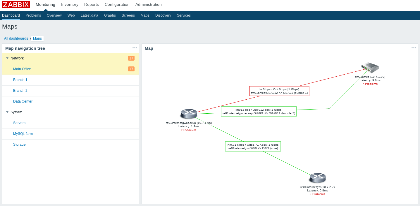Screen dimensions: 420x206
Task: Open the Services section
Action: [184, 15]
